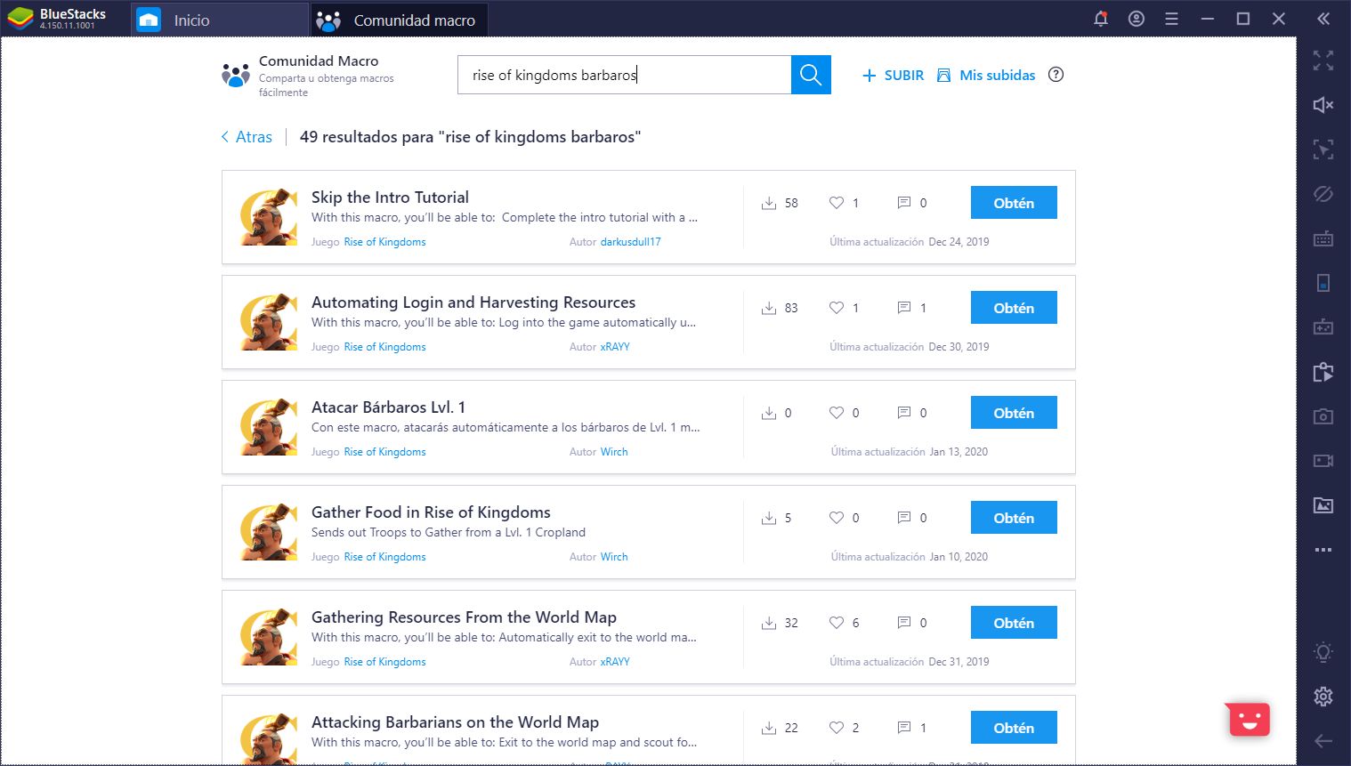The height and width of the screenshot is (766, 1351).
Task: Open the Skip the Intro Tutorial title
Action: pyautogui.click(x=390, y=198)
